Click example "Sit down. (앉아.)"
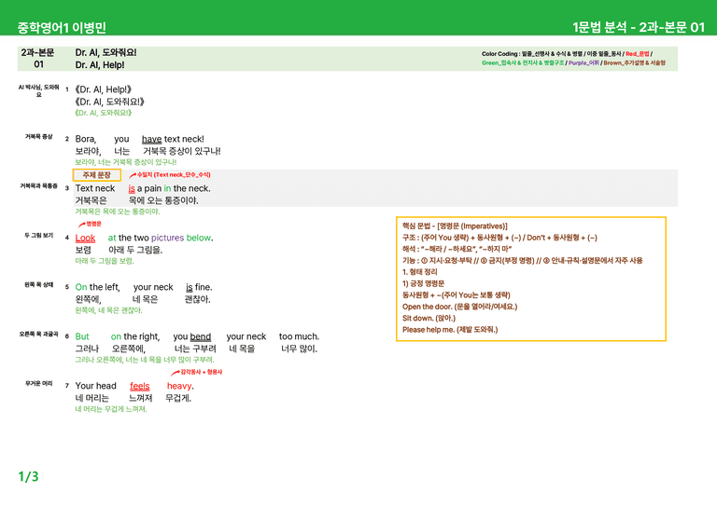Viewport: 717px width, 506px height. (x=429, y=318)
